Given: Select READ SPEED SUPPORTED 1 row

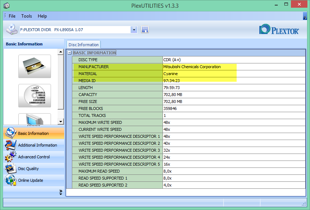Looking at the screenshot, I should click(189, 178).
